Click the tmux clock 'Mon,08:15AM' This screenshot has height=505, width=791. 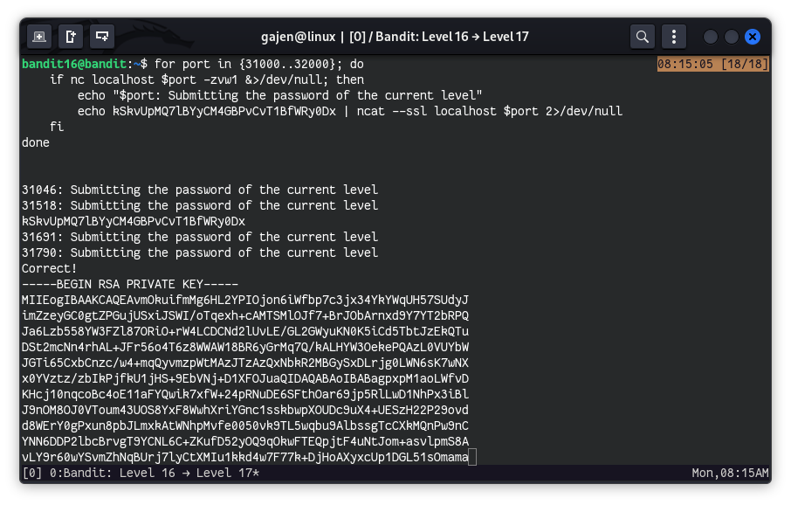pos(730,474)
